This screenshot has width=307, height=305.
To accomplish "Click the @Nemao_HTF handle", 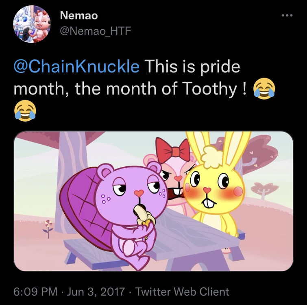I will [95, 31].
